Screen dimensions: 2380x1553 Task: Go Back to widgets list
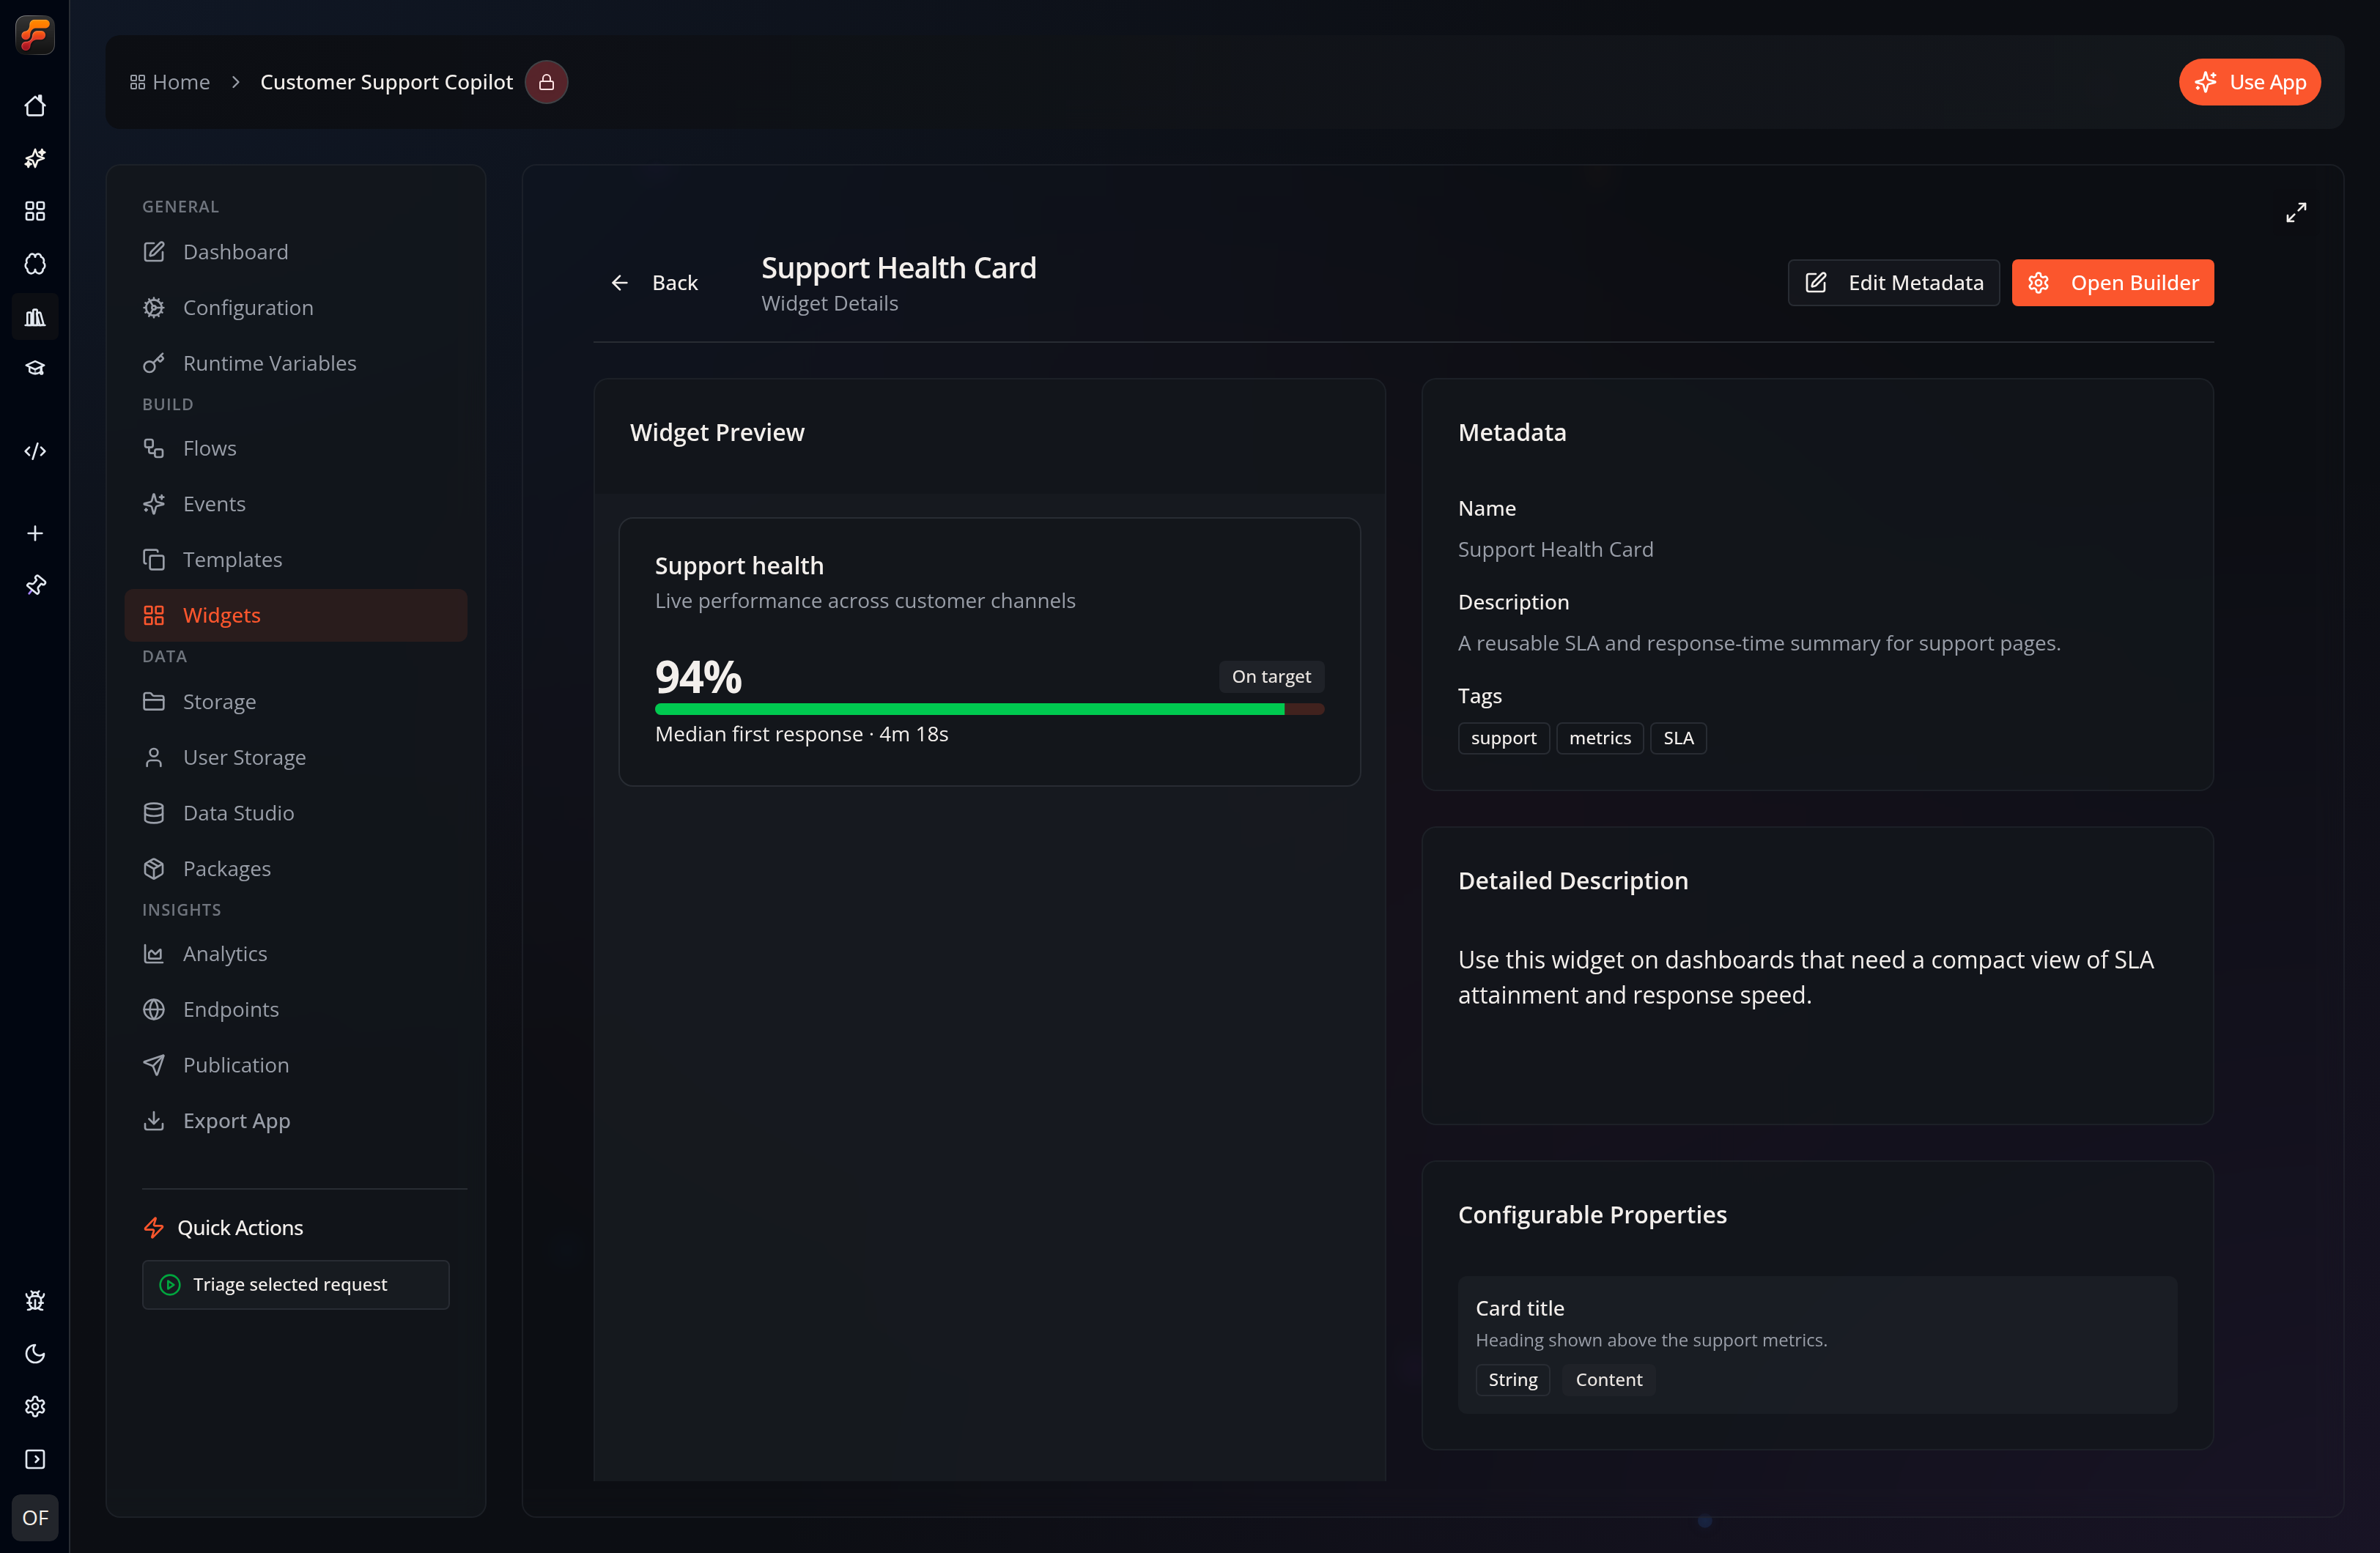click(654, 283)
